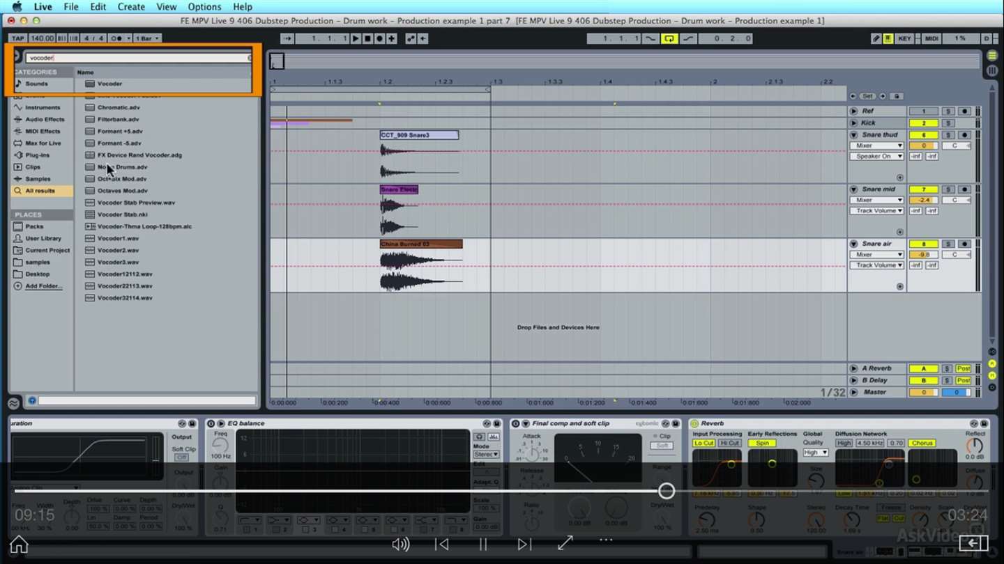This screenshot has width=1004, height=564.
Task: Select the Vocoder device result
Action: pyautogui.click(x=109, y=84)
